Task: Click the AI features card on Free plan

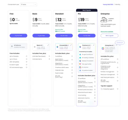Action: 18,46
